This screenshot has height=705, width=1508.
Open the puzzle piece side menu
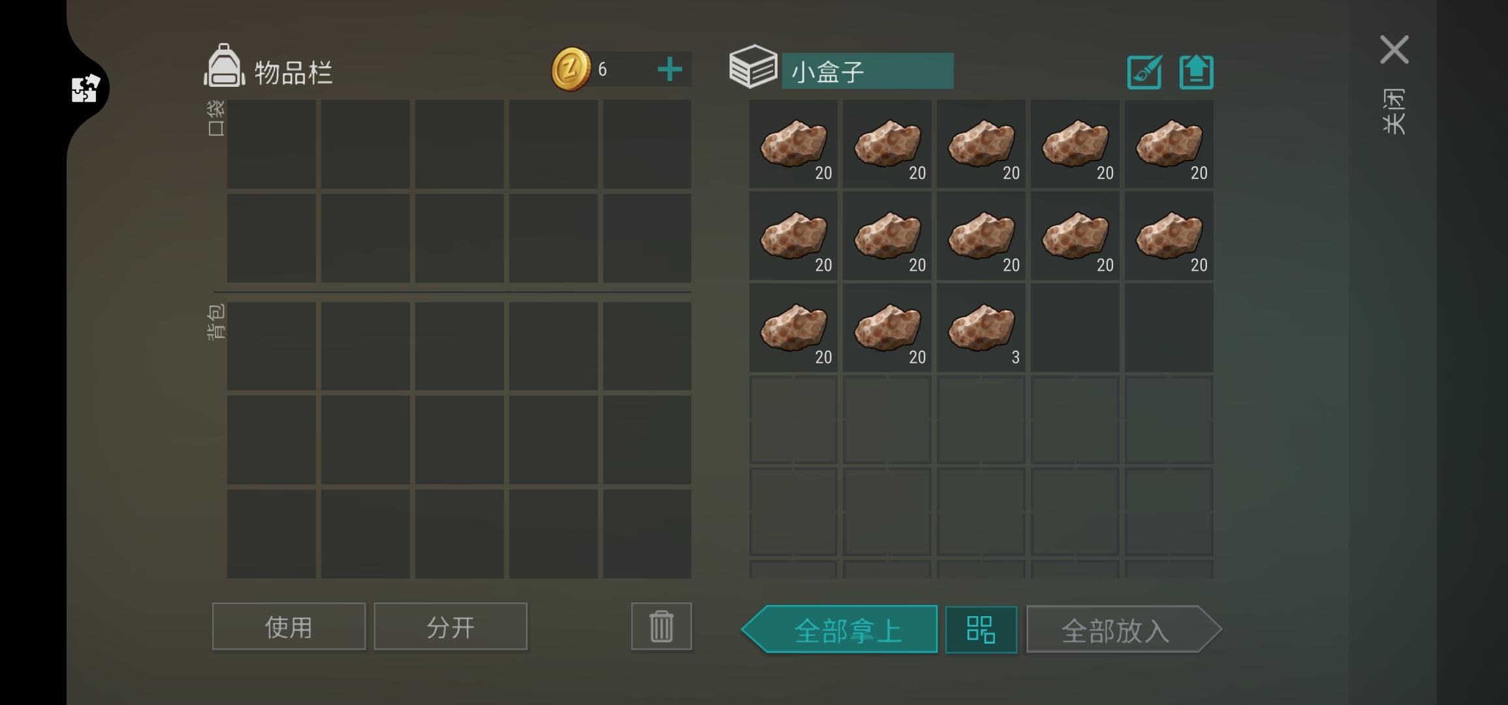[86, 88]
